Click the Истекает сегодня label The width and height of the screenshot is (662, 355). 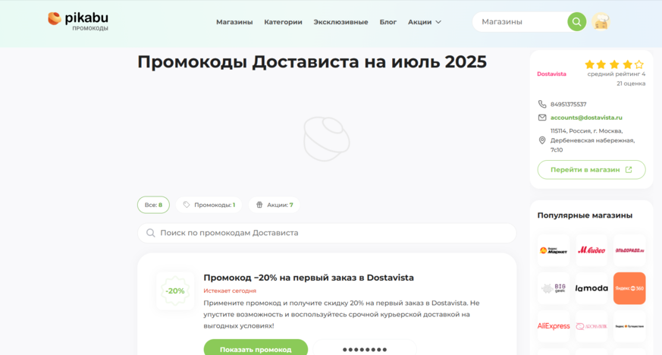click(x=230, y=291)
